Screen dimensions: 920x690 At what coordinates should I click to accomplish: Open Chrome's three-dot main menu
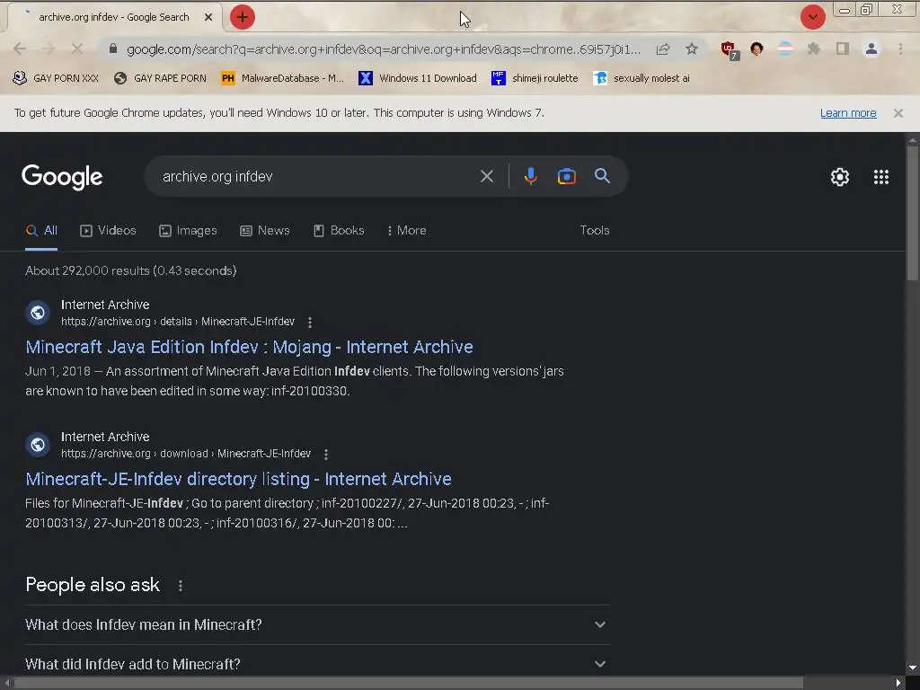(900, 49)
